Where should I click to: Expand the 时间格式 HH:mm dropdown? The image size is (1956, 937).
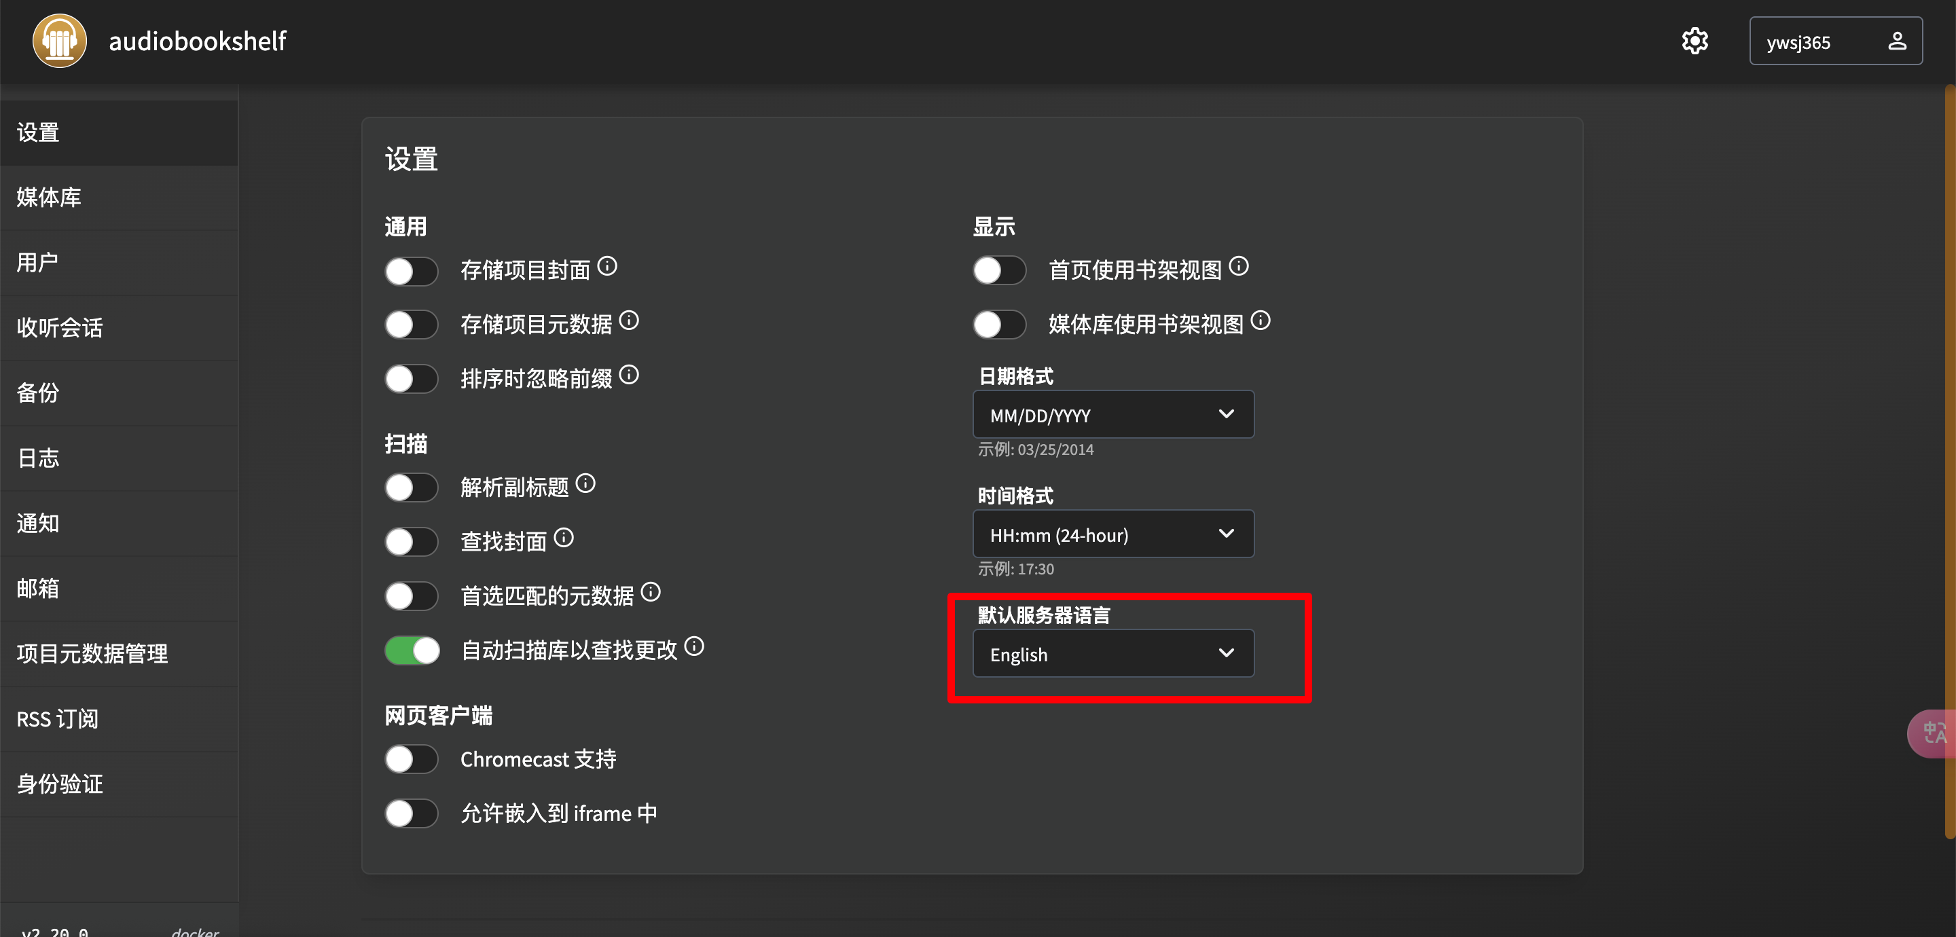pyautogui.click(x=1112, y=534)
